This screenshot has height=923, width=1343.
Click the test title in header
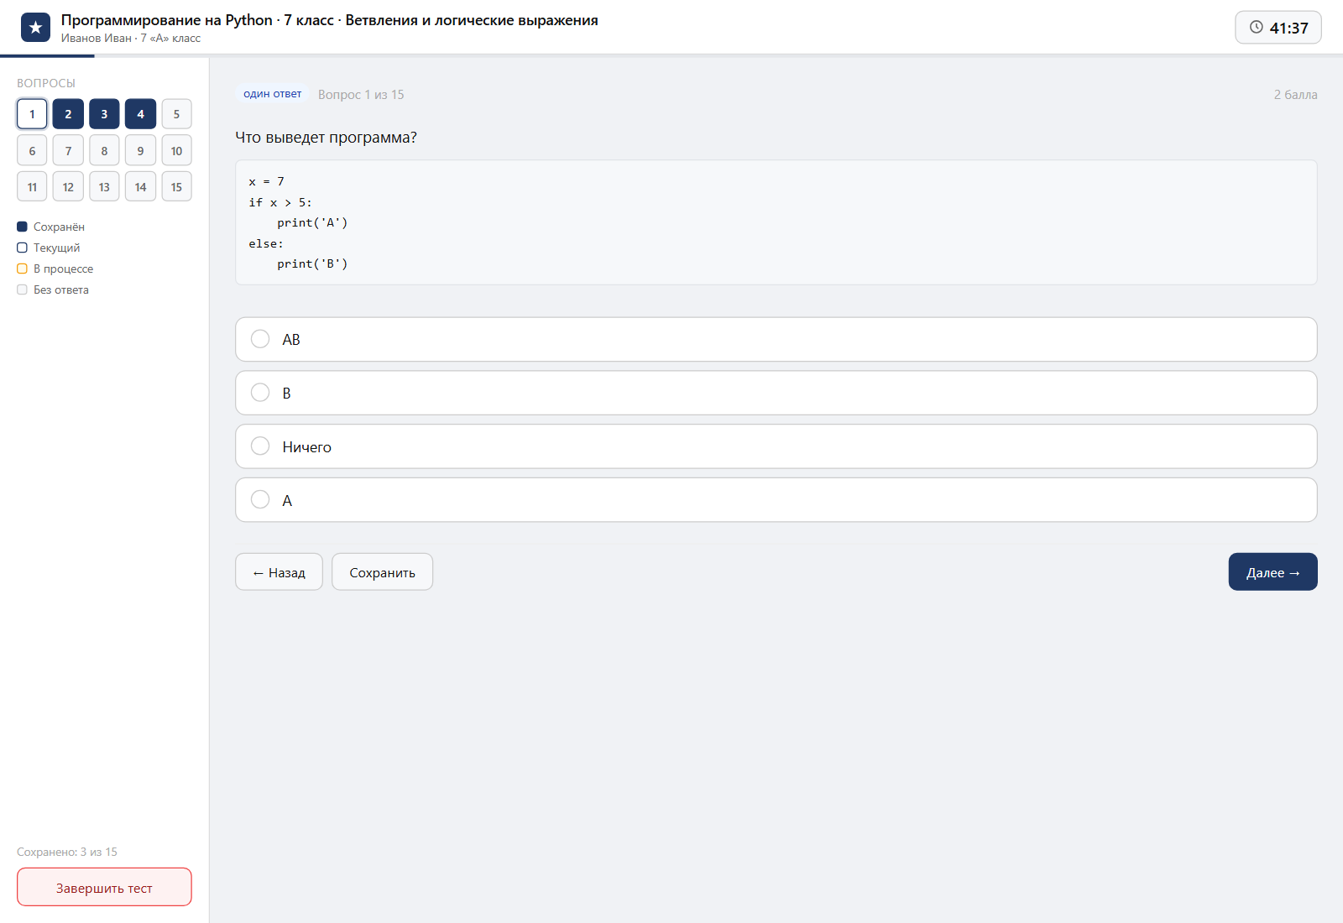coord(329,20)
